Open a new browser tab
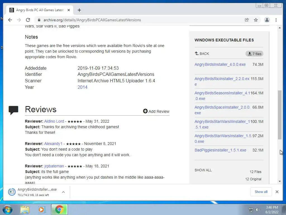The image size is (286, 215). [x=79, y=10]
